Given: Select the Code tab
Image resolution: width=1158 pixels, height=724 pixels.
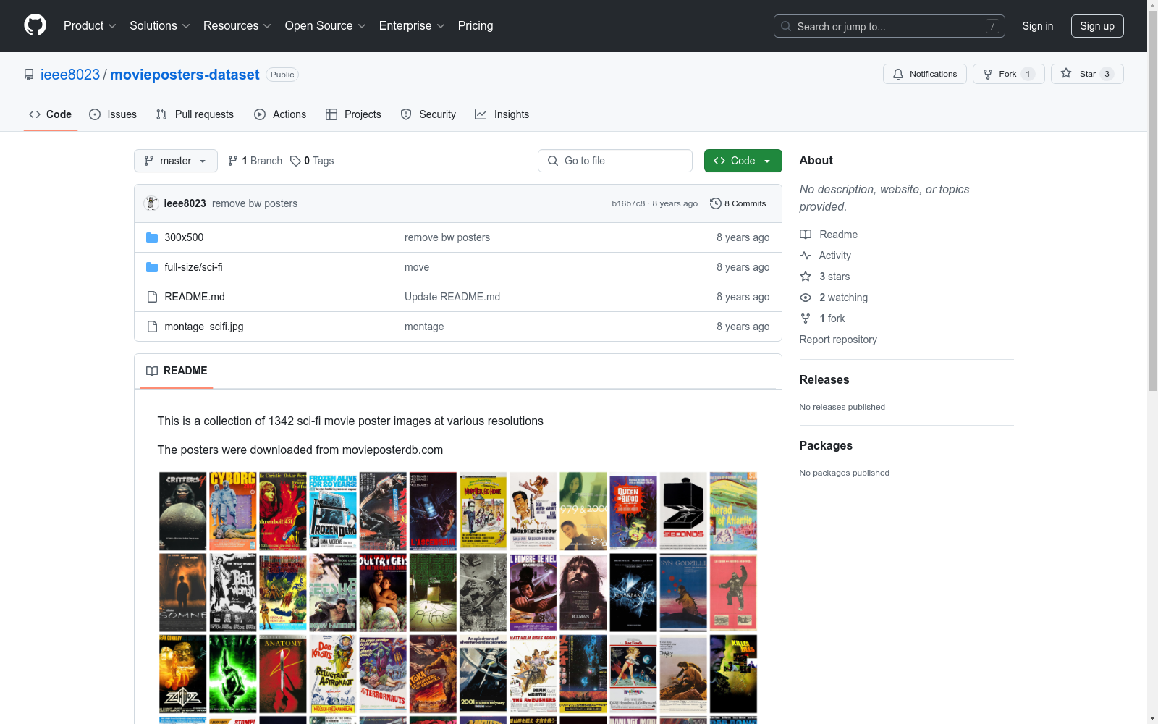Looking at the screenshot, I should pos(51,114).
